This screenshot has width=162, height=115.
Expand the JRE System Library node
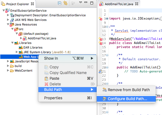pos(17,52)
